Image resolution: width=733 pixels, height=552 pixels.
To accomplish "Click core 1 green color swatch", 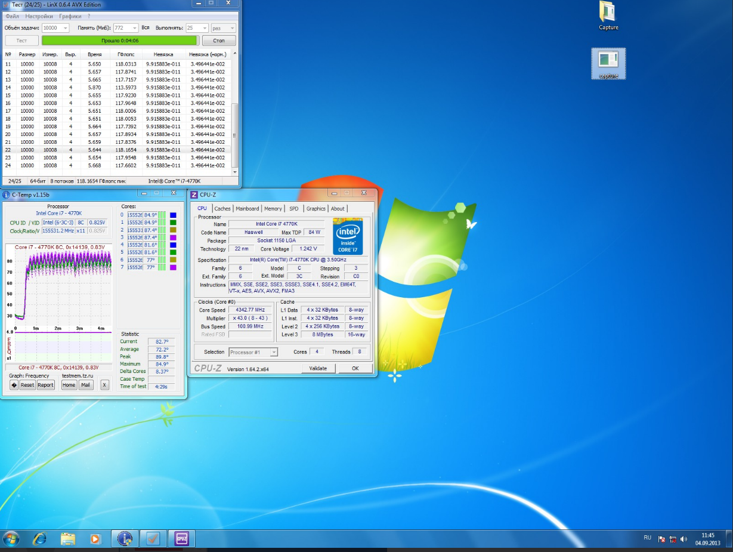I will pos(173,223).
